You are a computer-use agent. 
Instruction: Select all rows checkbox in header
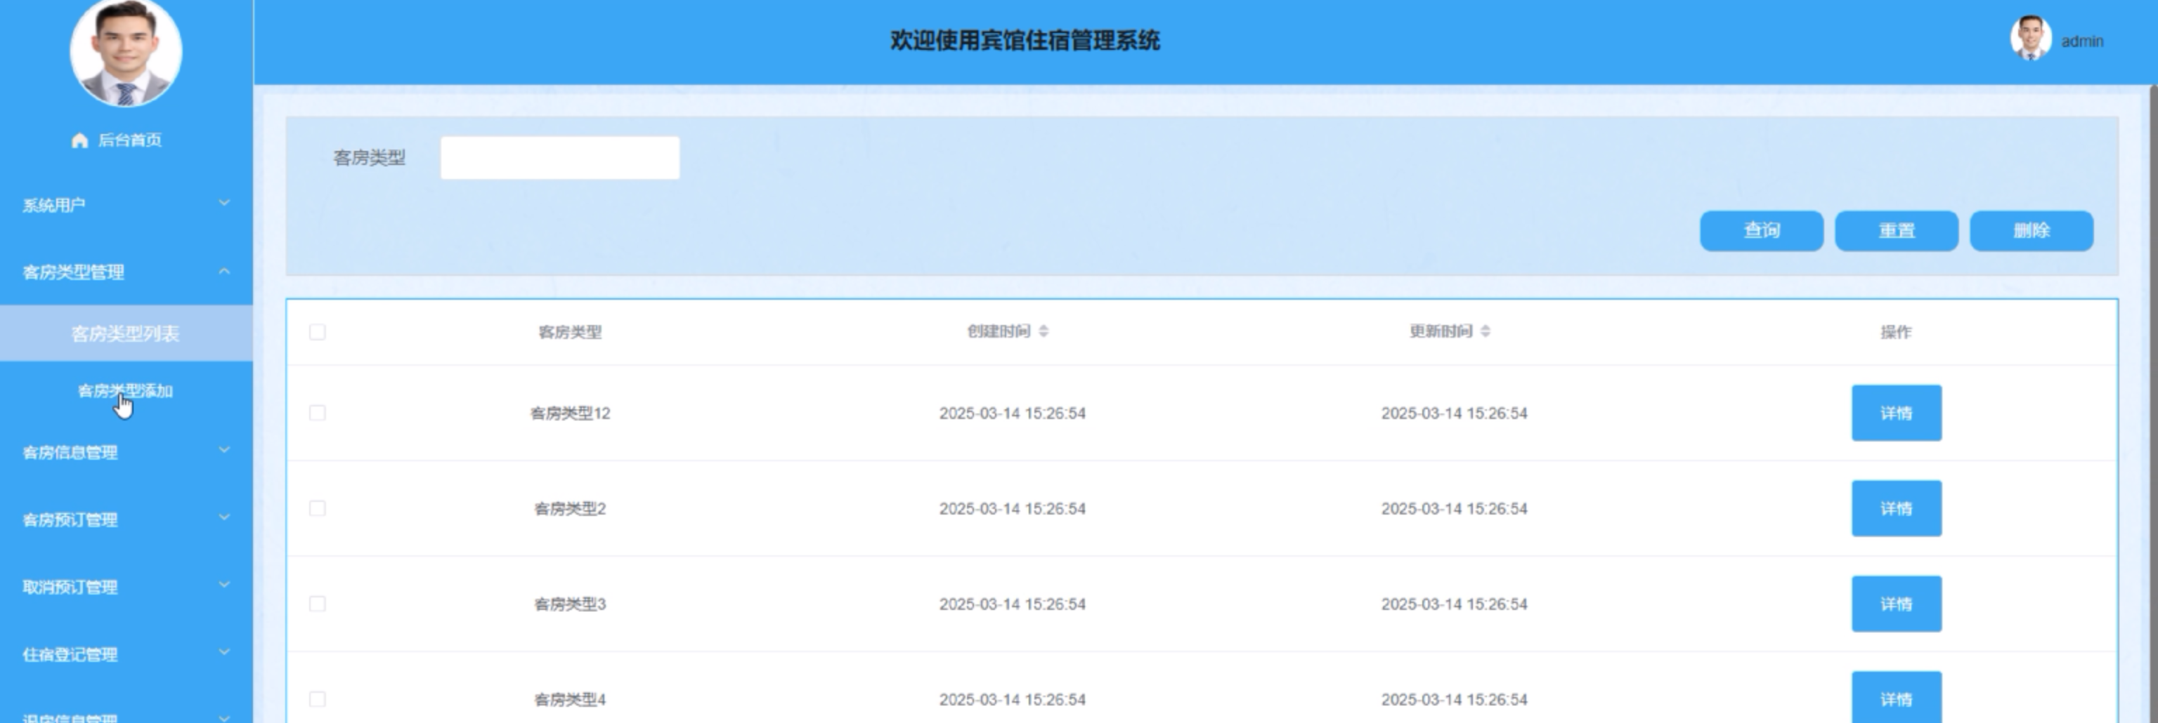[318, 332]
